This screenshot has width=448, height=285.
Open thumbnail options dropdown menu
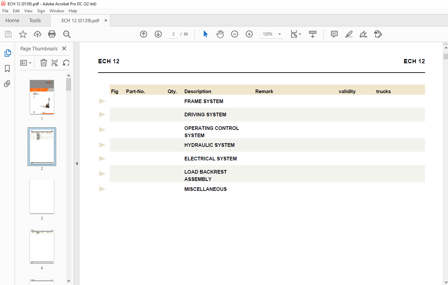(26, 63)
